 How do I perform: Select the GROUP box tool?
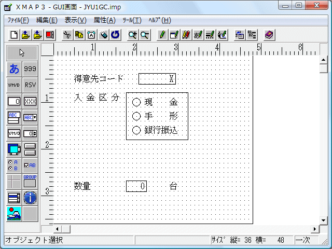[x=30, y=182]
